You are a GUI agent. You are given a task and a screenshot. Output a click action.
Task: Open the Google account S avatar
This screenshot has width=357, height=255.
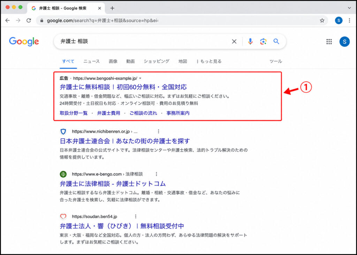tap(344, 42)
